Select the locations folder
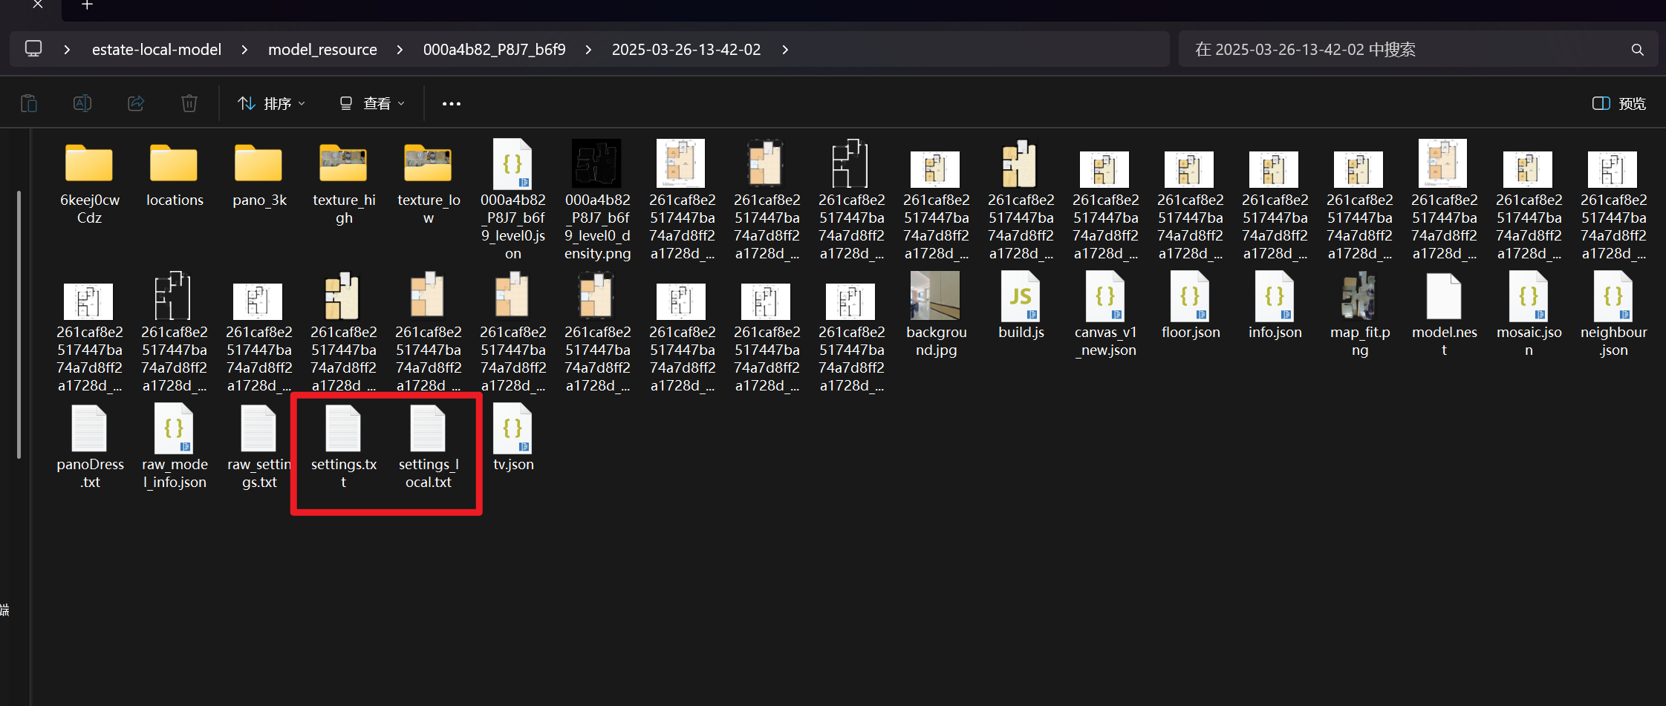The width and height of the screenshot is (1666, 706). (175, 174)
